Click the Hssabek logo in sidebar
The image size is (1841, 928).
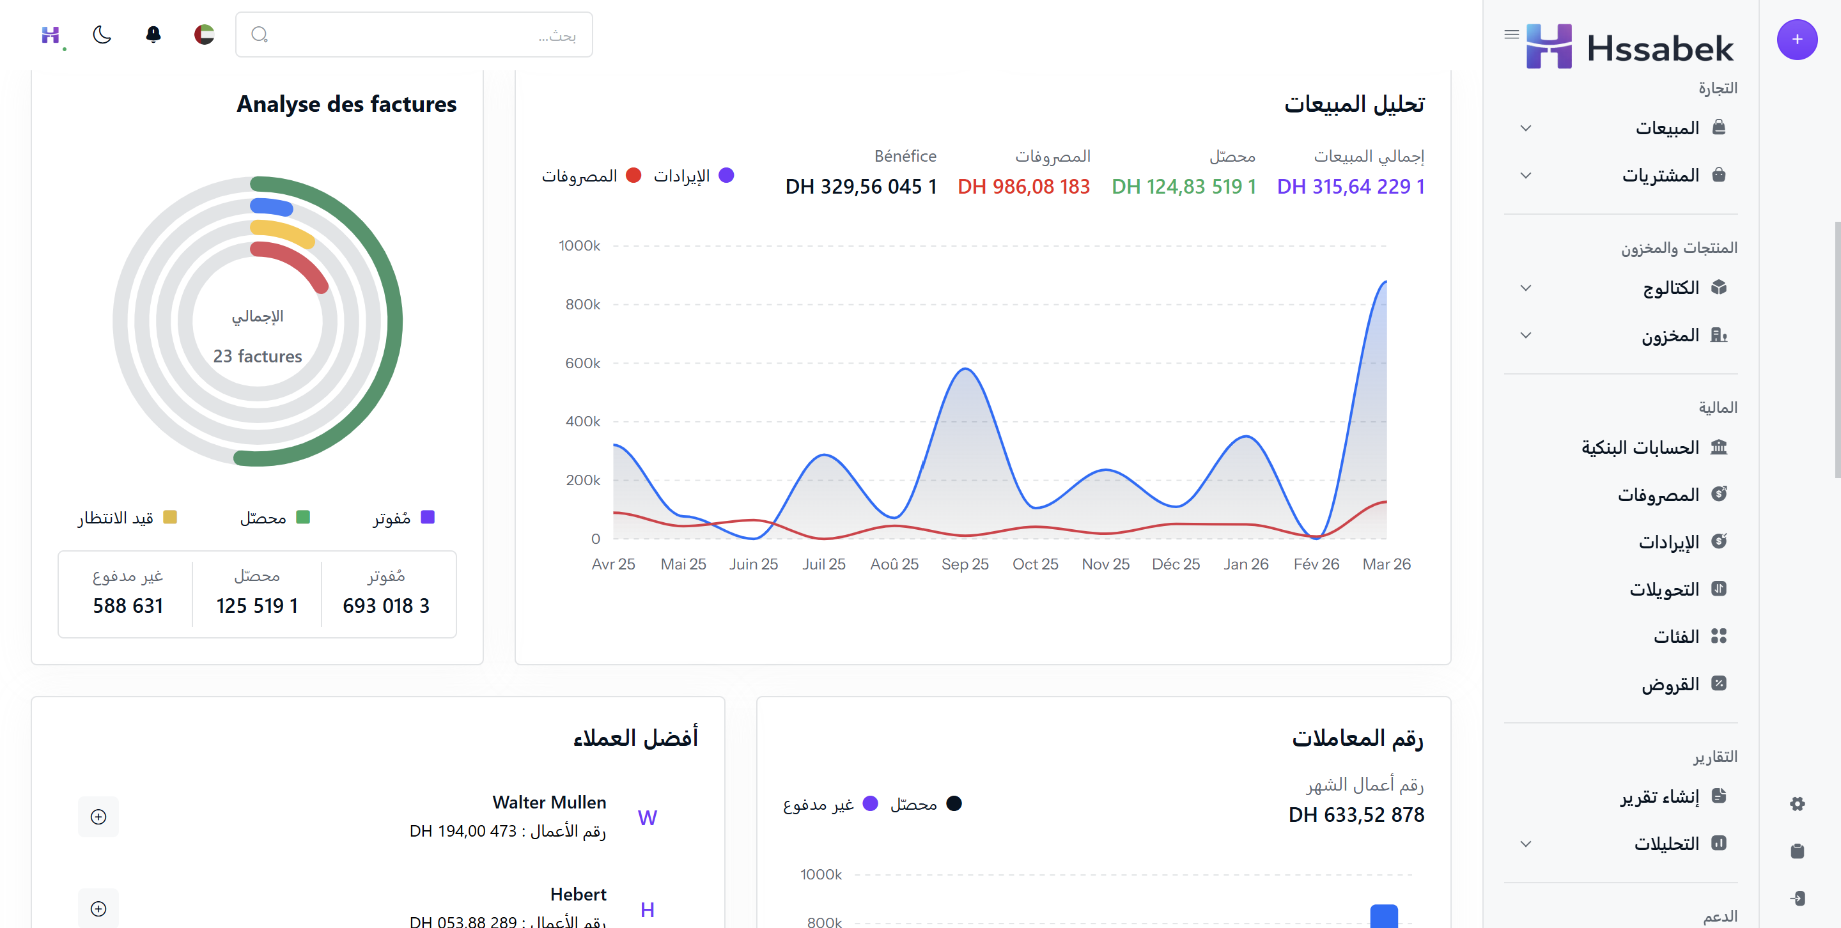click(1630, 47)
